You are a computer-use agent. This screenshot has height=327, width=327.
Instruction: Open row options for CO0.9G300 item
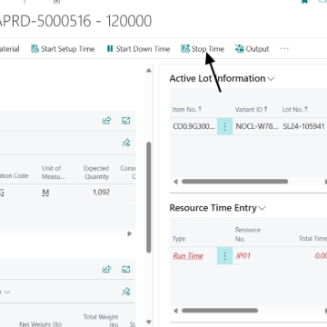pyautogui.click(x=224, y=126)
